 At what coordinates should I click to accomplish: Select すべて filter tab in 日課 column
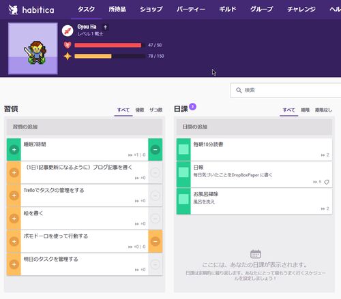288,110
